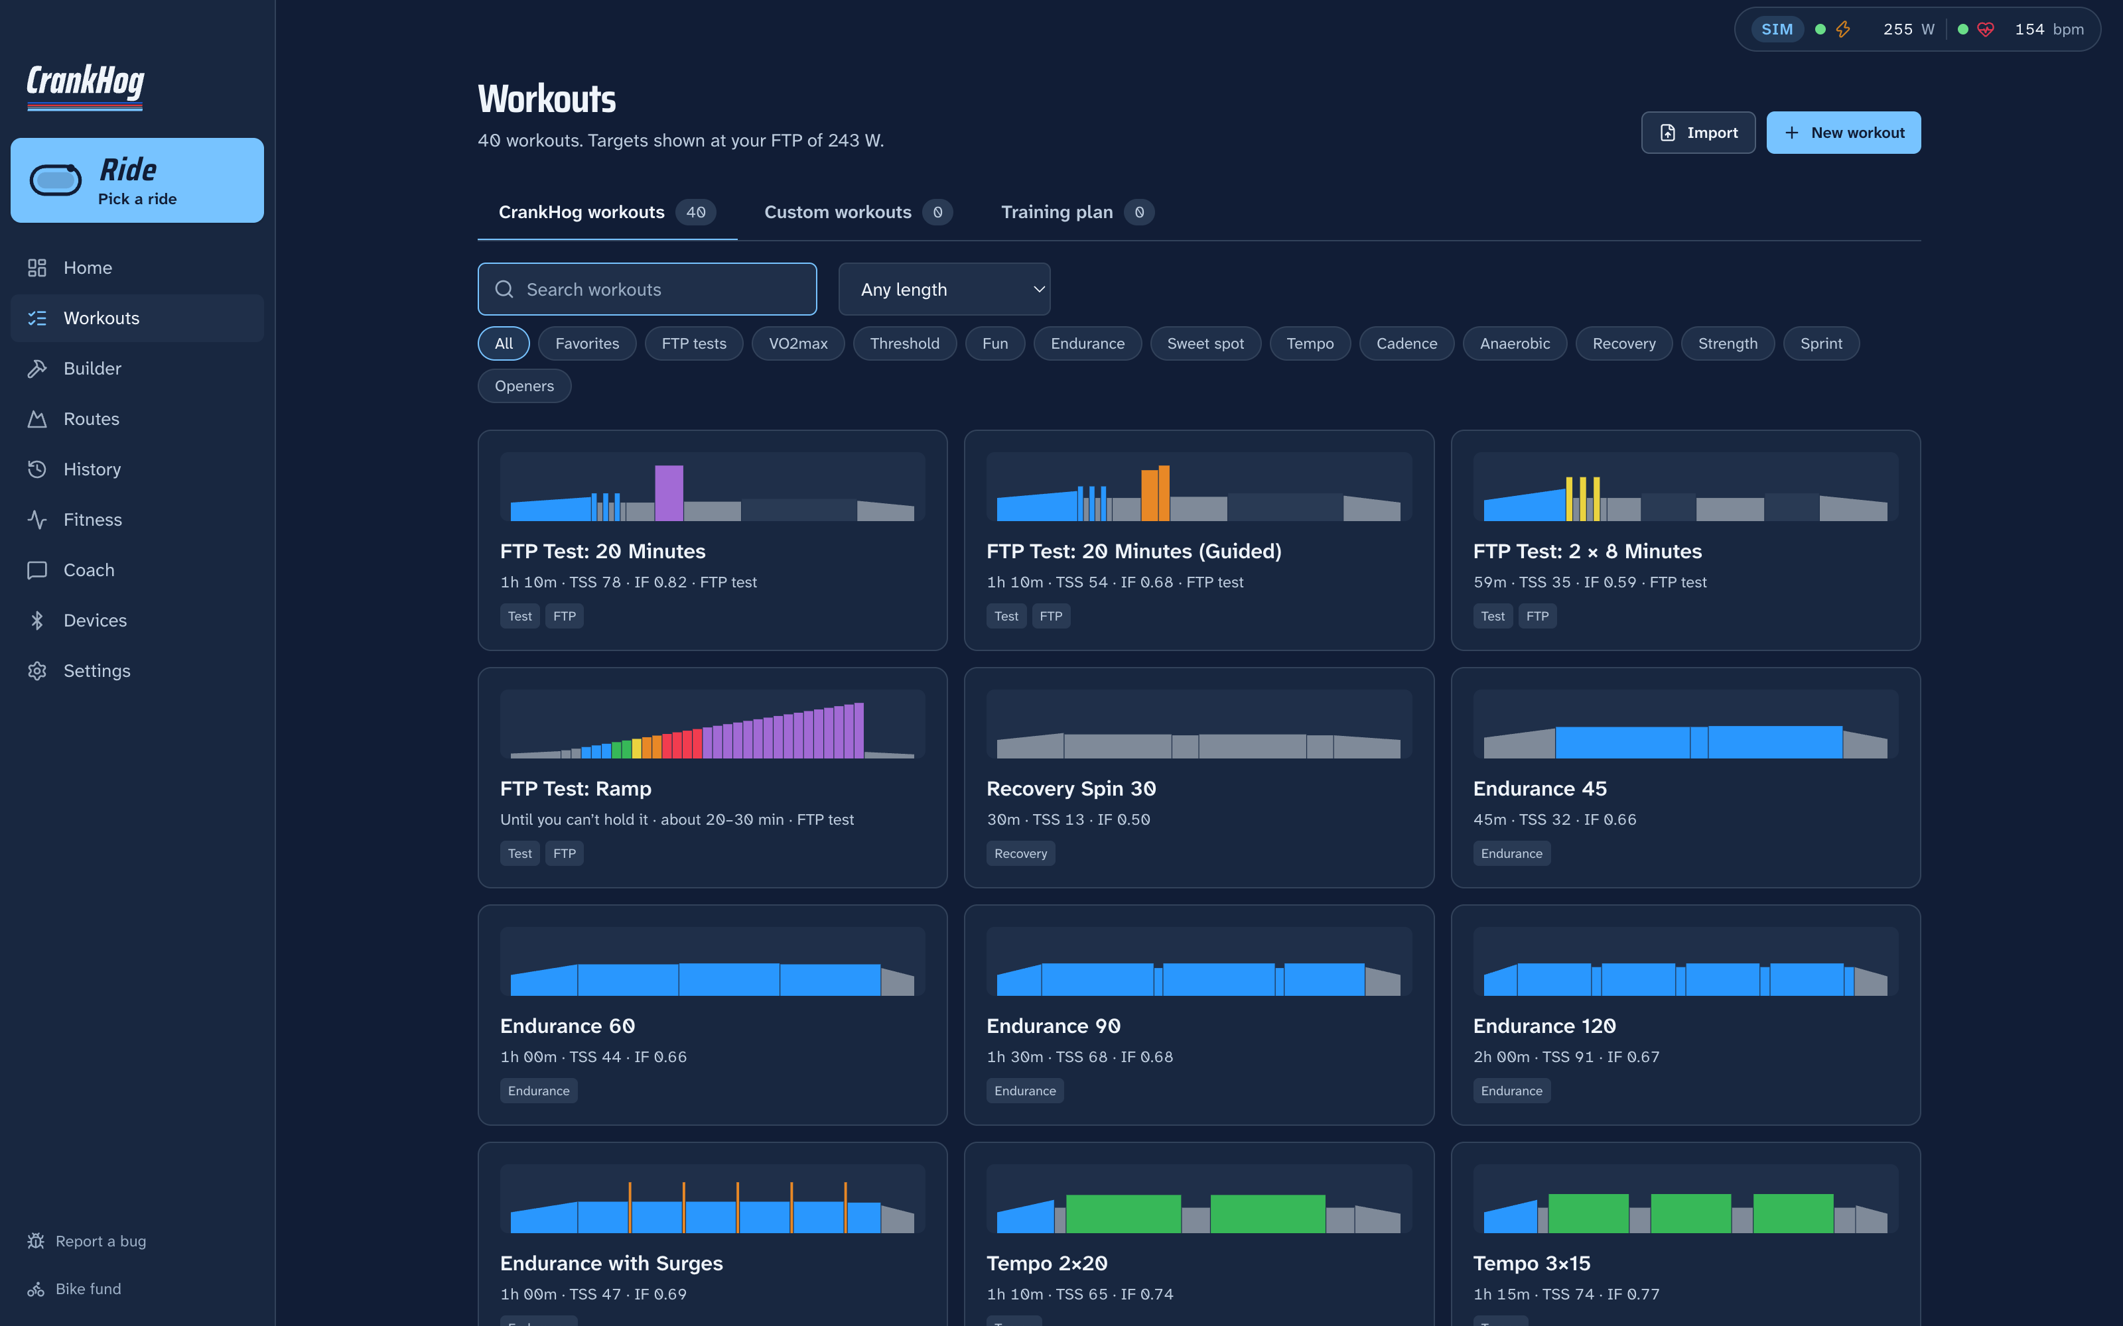Open the Any length dropdown
2123x1326 pixels.
coord(944,290)
